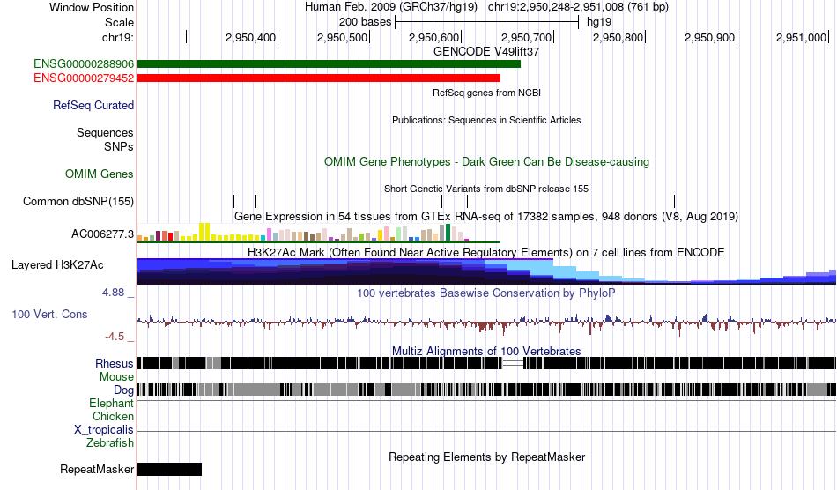Viewport: 837px width, 490px height.
Task: Click Gene Expression in 54 tissues title
Action: (x=486, y=217)
